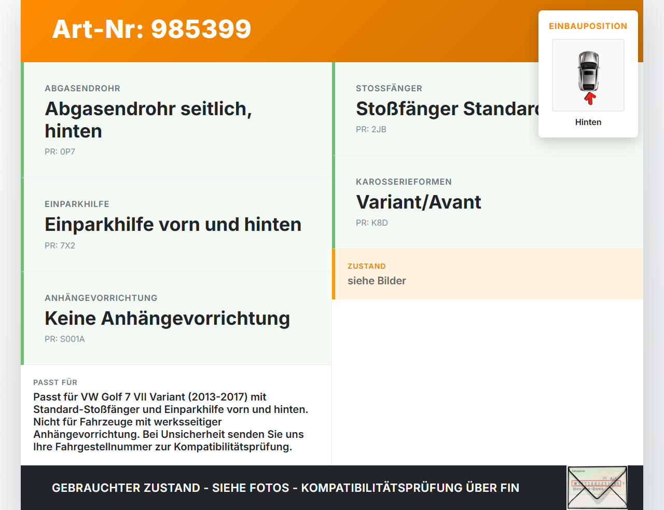Click the Einbauposition panel title
Viewport: 664px width, 510px height.
click(588, 26)
